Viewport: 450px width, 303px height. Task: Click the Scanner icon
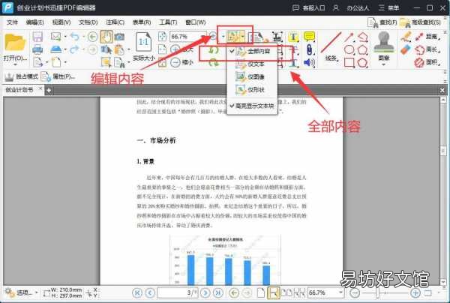(x=56, y=49)
